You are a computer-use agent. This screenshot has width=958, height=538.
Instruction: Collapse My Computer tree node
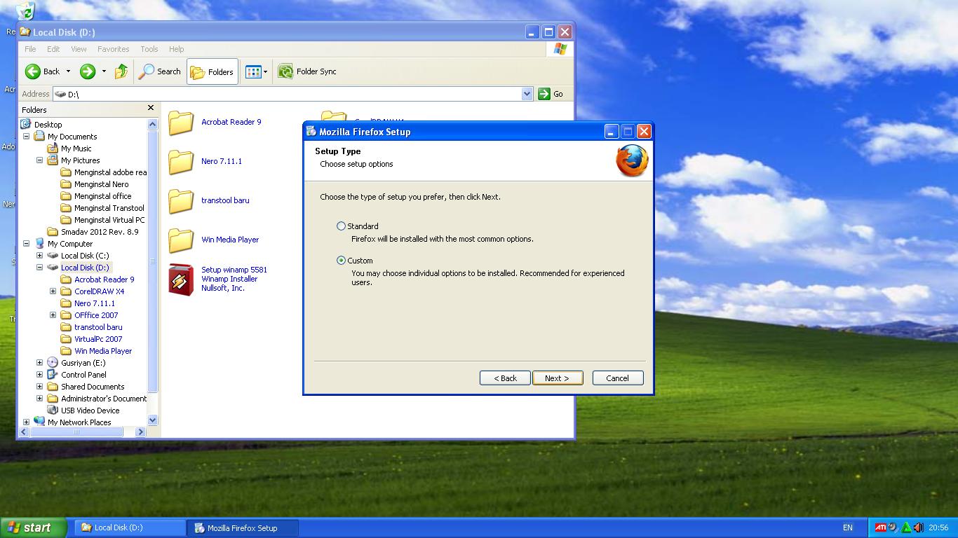pyautogui.click(x=27, y=244)
